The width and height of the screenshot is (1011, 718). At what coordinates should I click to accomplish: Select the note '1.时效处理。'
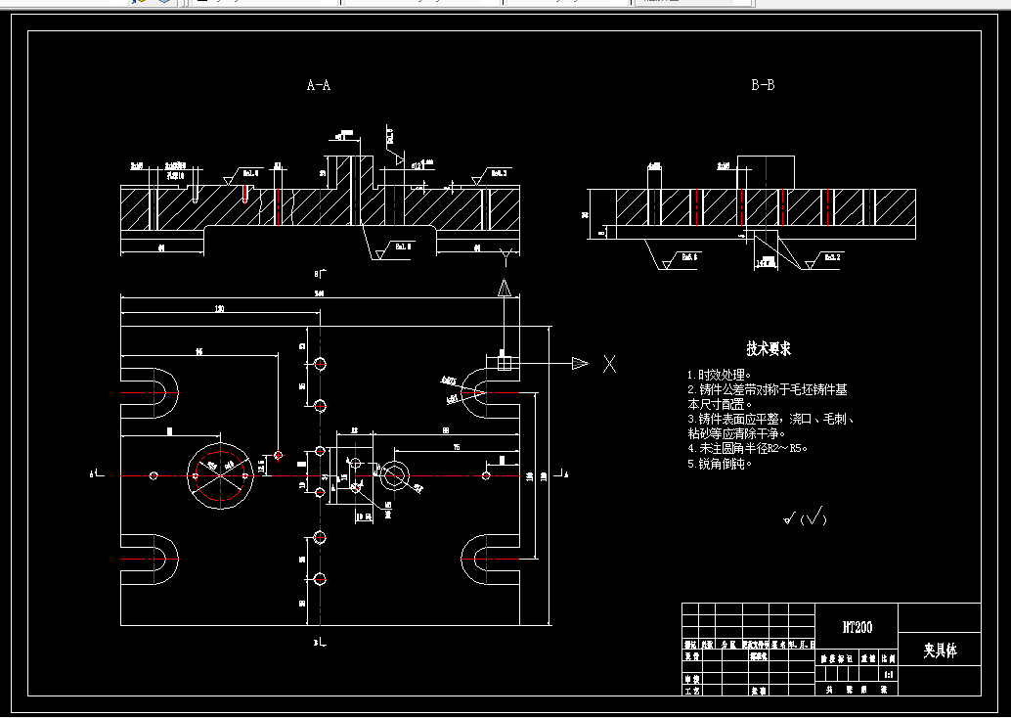(x=720, y=375)
